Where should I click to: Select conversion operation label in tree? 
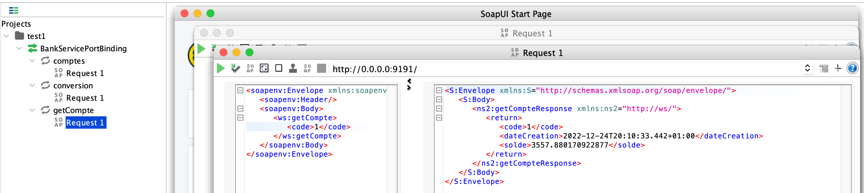coord(73,85)
